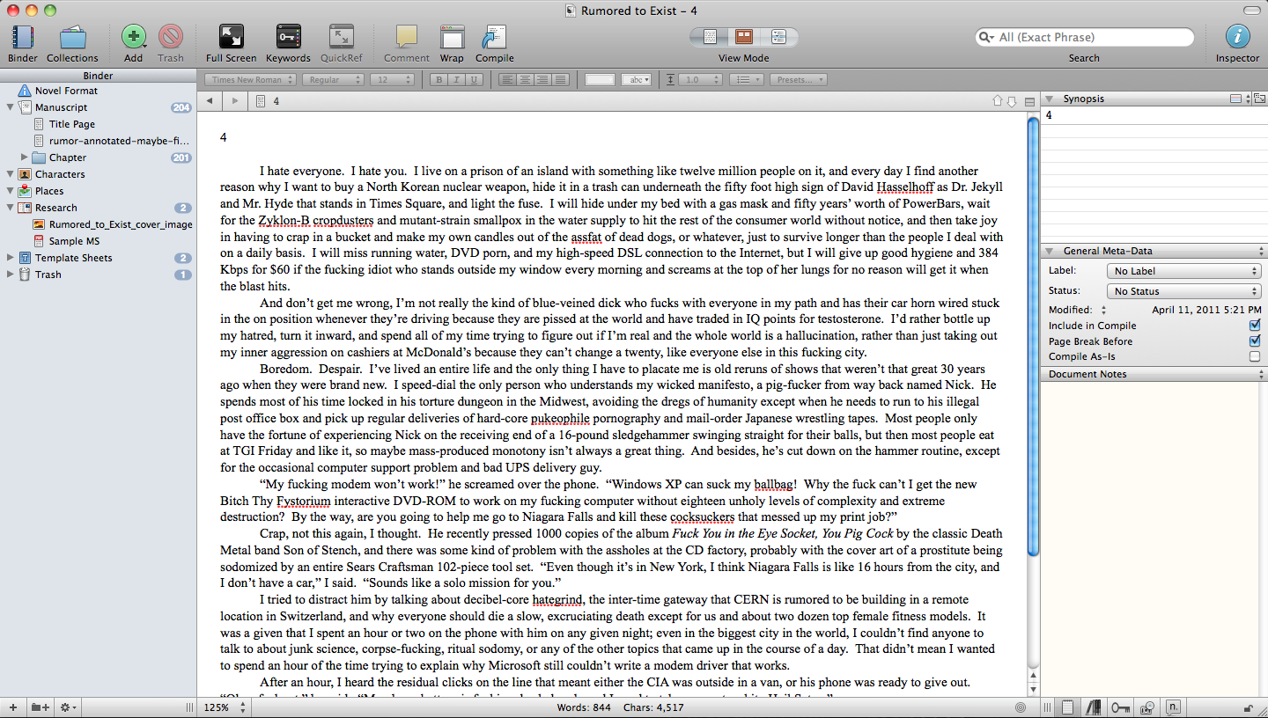Click the italic format button
This screenshot has width=1268, height=718.
point(456,80)
